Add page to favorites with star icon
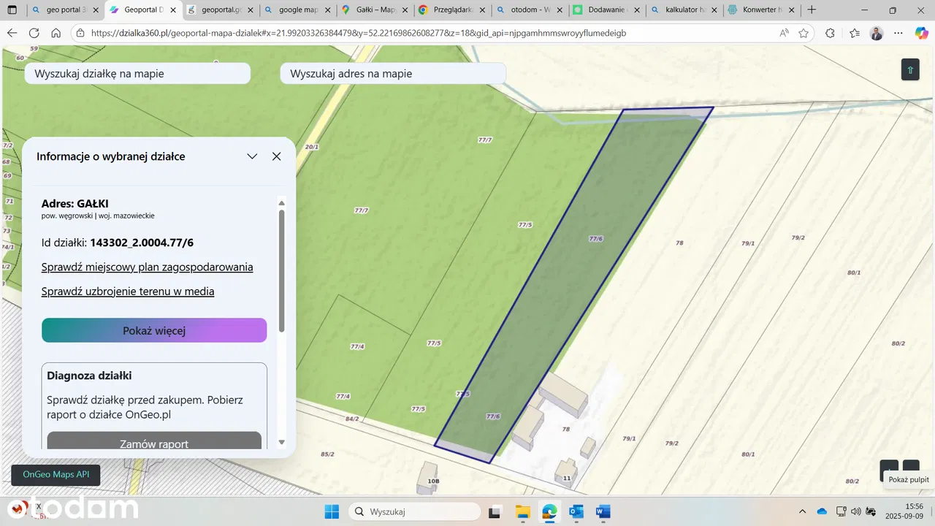The width and height of the screenshot is (935, 526). (804, 34)
